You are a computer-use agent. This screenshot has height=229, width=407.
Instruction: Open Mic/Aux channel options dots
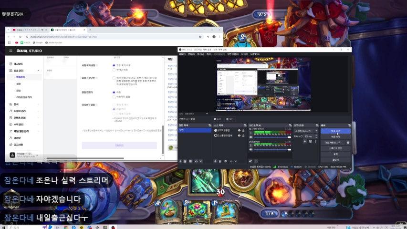click(x=251, y=145)
